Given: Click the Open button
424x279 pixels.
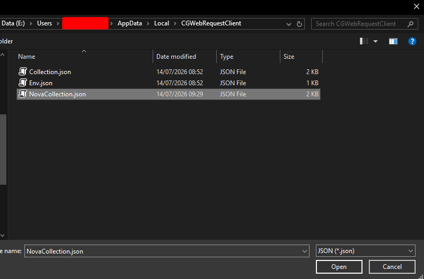Looking at the screenshot, I should click(x=339, y=267).
